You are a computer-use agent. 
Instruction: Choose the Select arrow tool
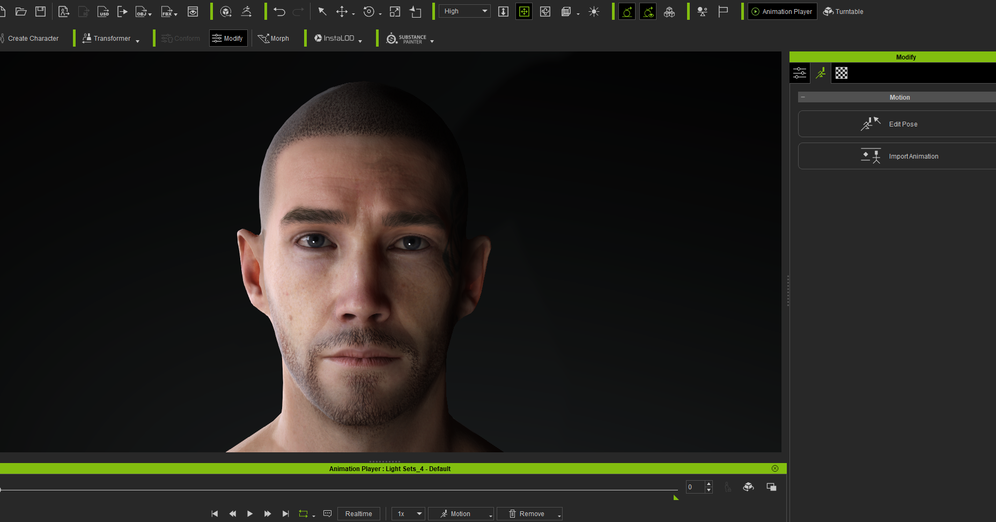pyautogui.click(x=322, y=11)
